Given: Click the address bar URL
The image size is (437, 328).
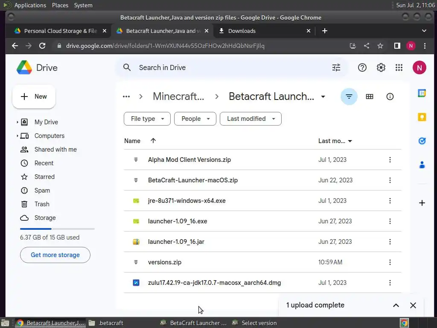Looking at the screenshot, I should pos(165,46).
